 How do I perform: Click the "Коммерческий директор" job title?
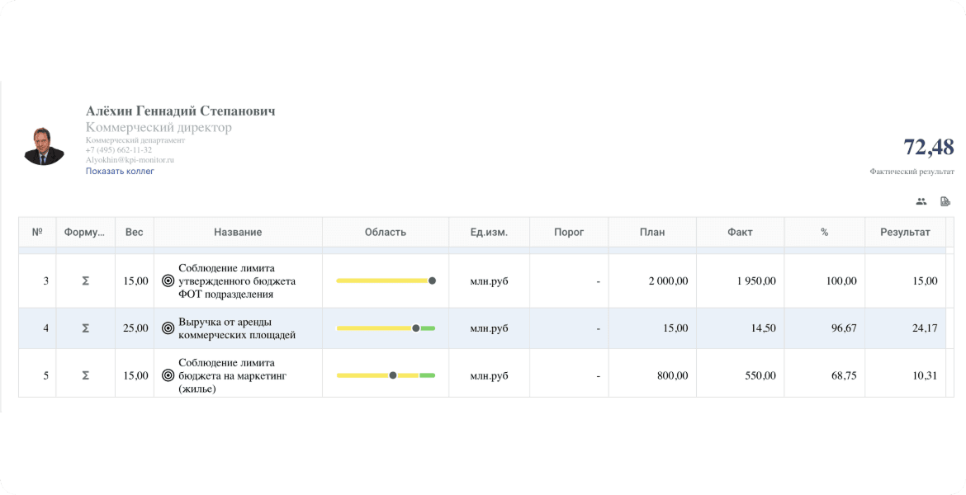(159, 127)
